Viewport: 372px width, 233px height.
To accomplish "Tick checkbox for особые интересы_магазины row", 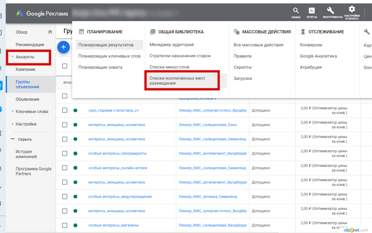I will 65,225.
